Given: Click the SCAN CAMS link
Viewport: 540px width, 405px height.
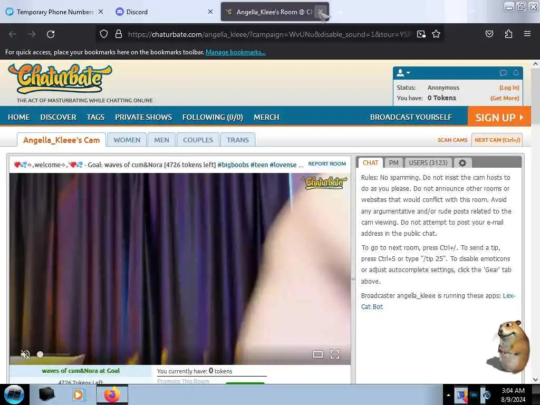Looking at the screenshot, I should [452, 140].
